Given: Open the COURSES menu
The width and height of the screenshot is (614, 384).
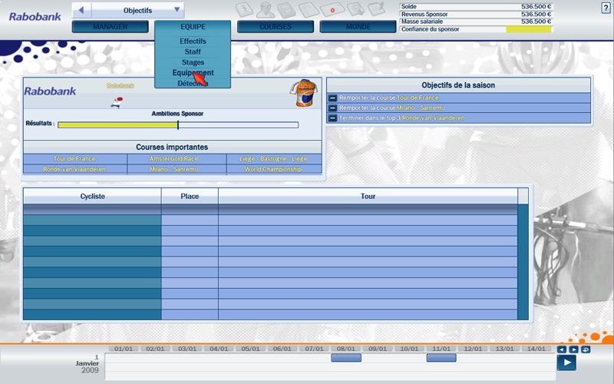Looking at the screenshot, I should 276,27.
